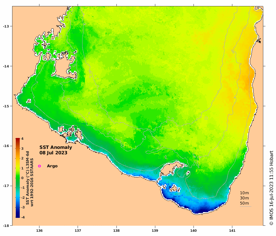Click the longitude 140 axis label
Image resolution: width=276 pixels, height=236 pixels.
tap(194, 231)
